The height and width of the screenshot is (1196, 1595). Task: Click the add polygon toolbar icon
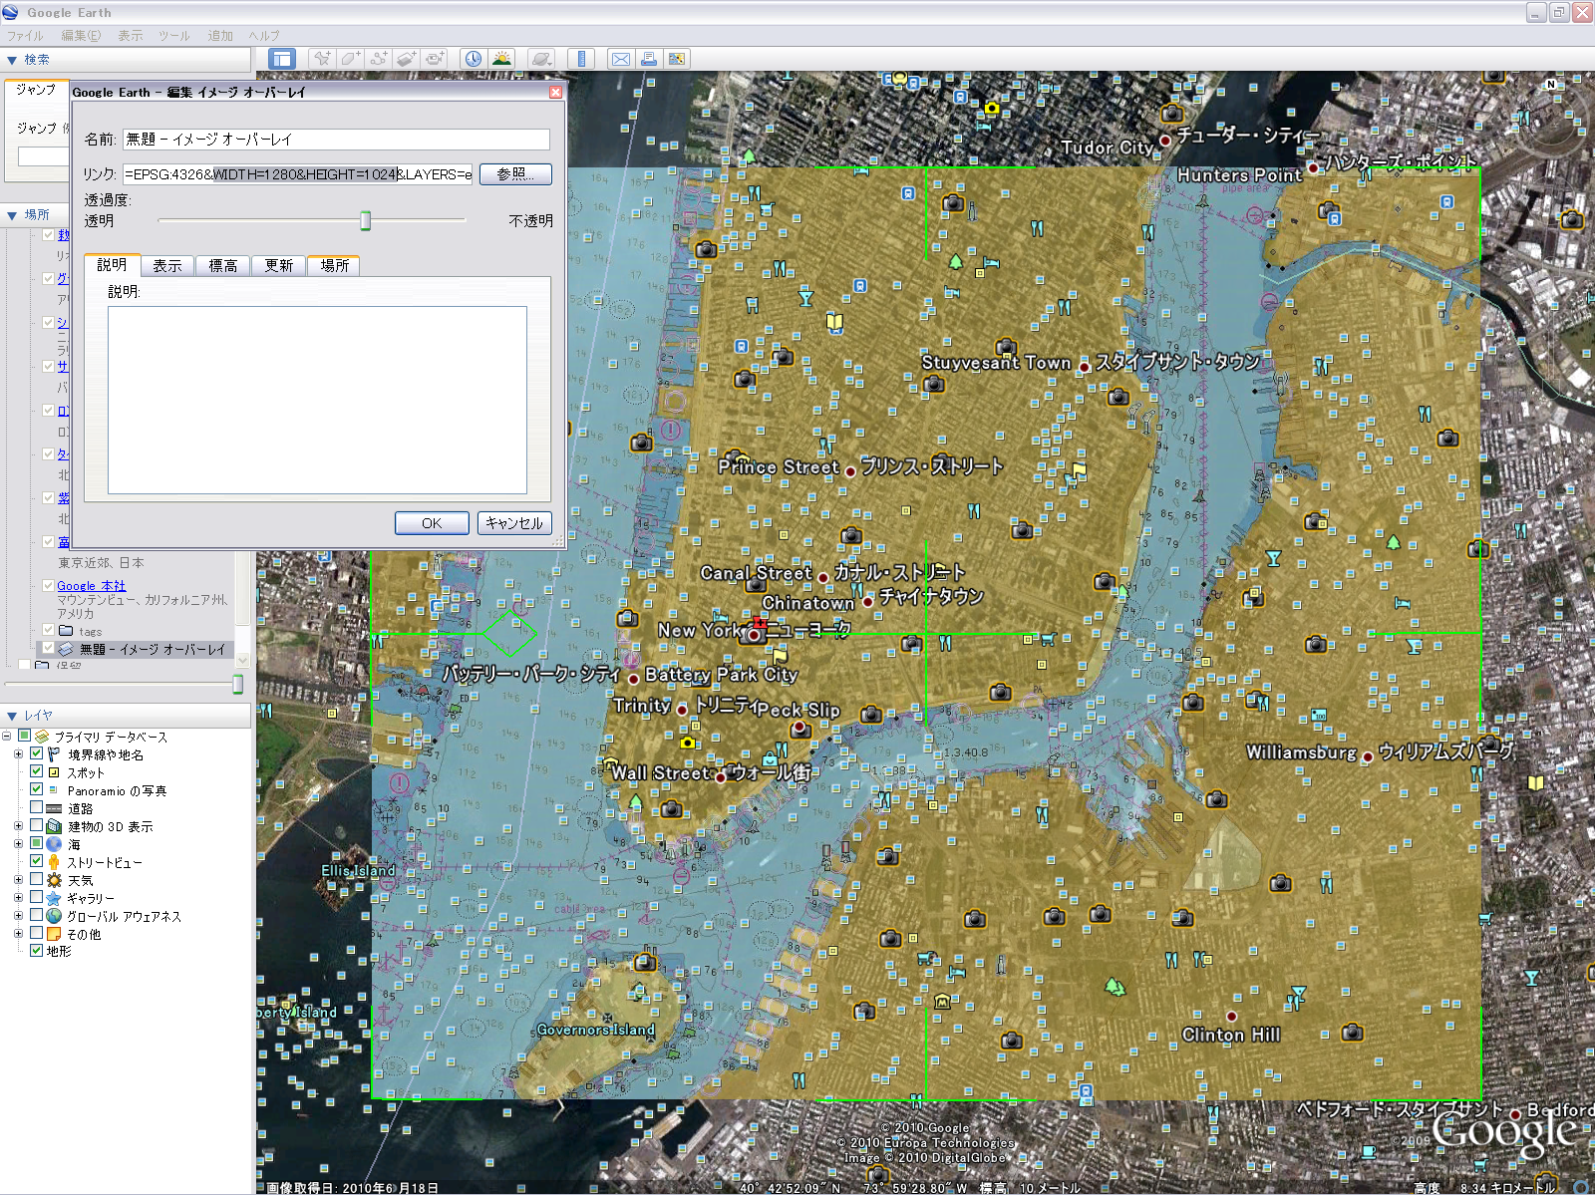click(x=349, y=59)
